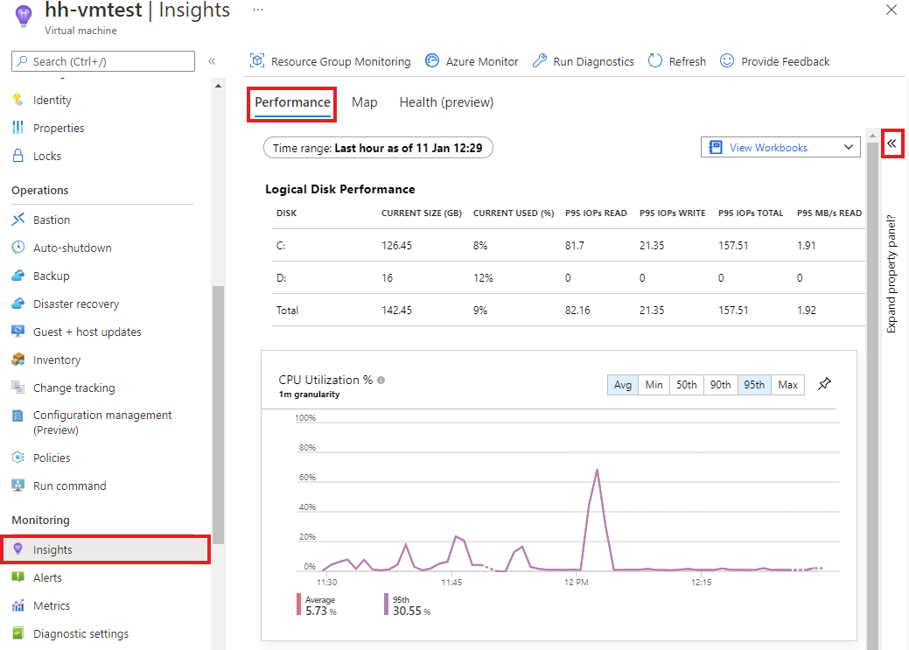
Task: Click the Refresh icon in toolbar
Action: click(655, 61)
